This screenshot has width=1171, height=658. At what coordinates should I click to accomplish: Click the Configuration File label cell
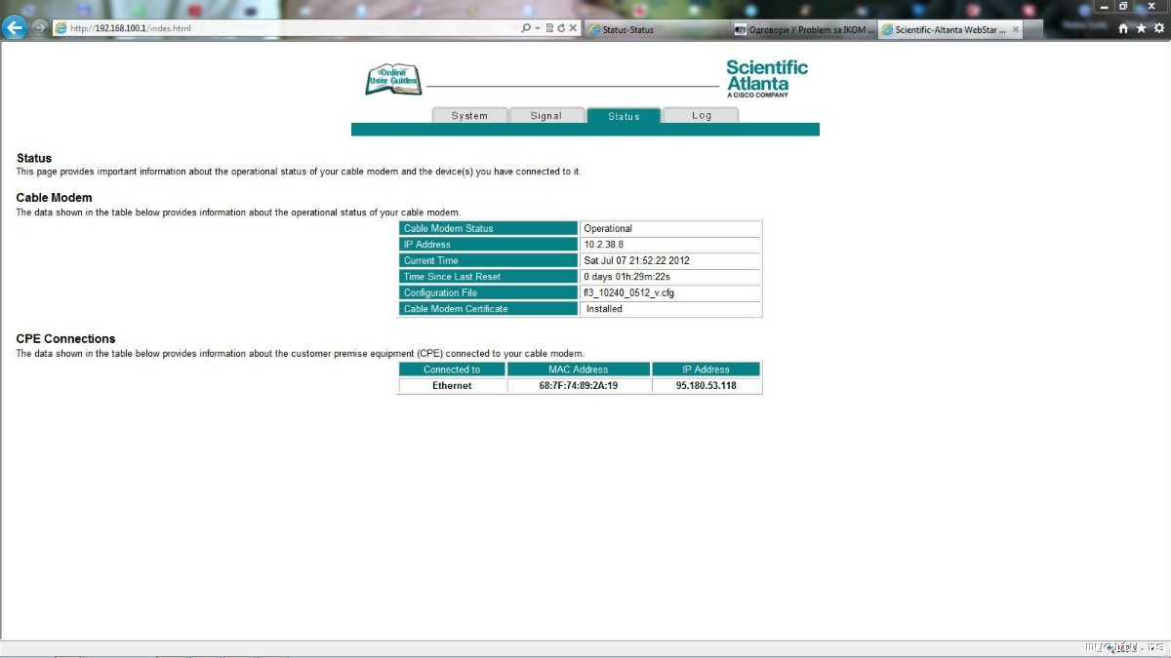489,292
